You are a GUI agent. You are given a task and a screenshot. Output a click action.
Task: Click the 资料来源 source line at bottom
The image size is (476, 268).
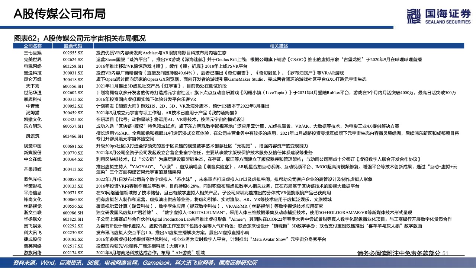click(x=135, y=262)
